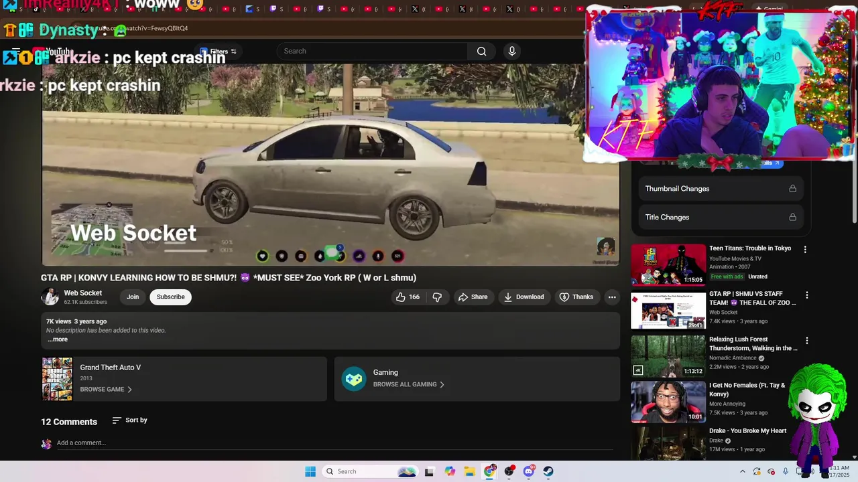Expand locked Title Changes row
This screenshot has height=482, width=858.
pyautogui.click(x=721, y=217)
